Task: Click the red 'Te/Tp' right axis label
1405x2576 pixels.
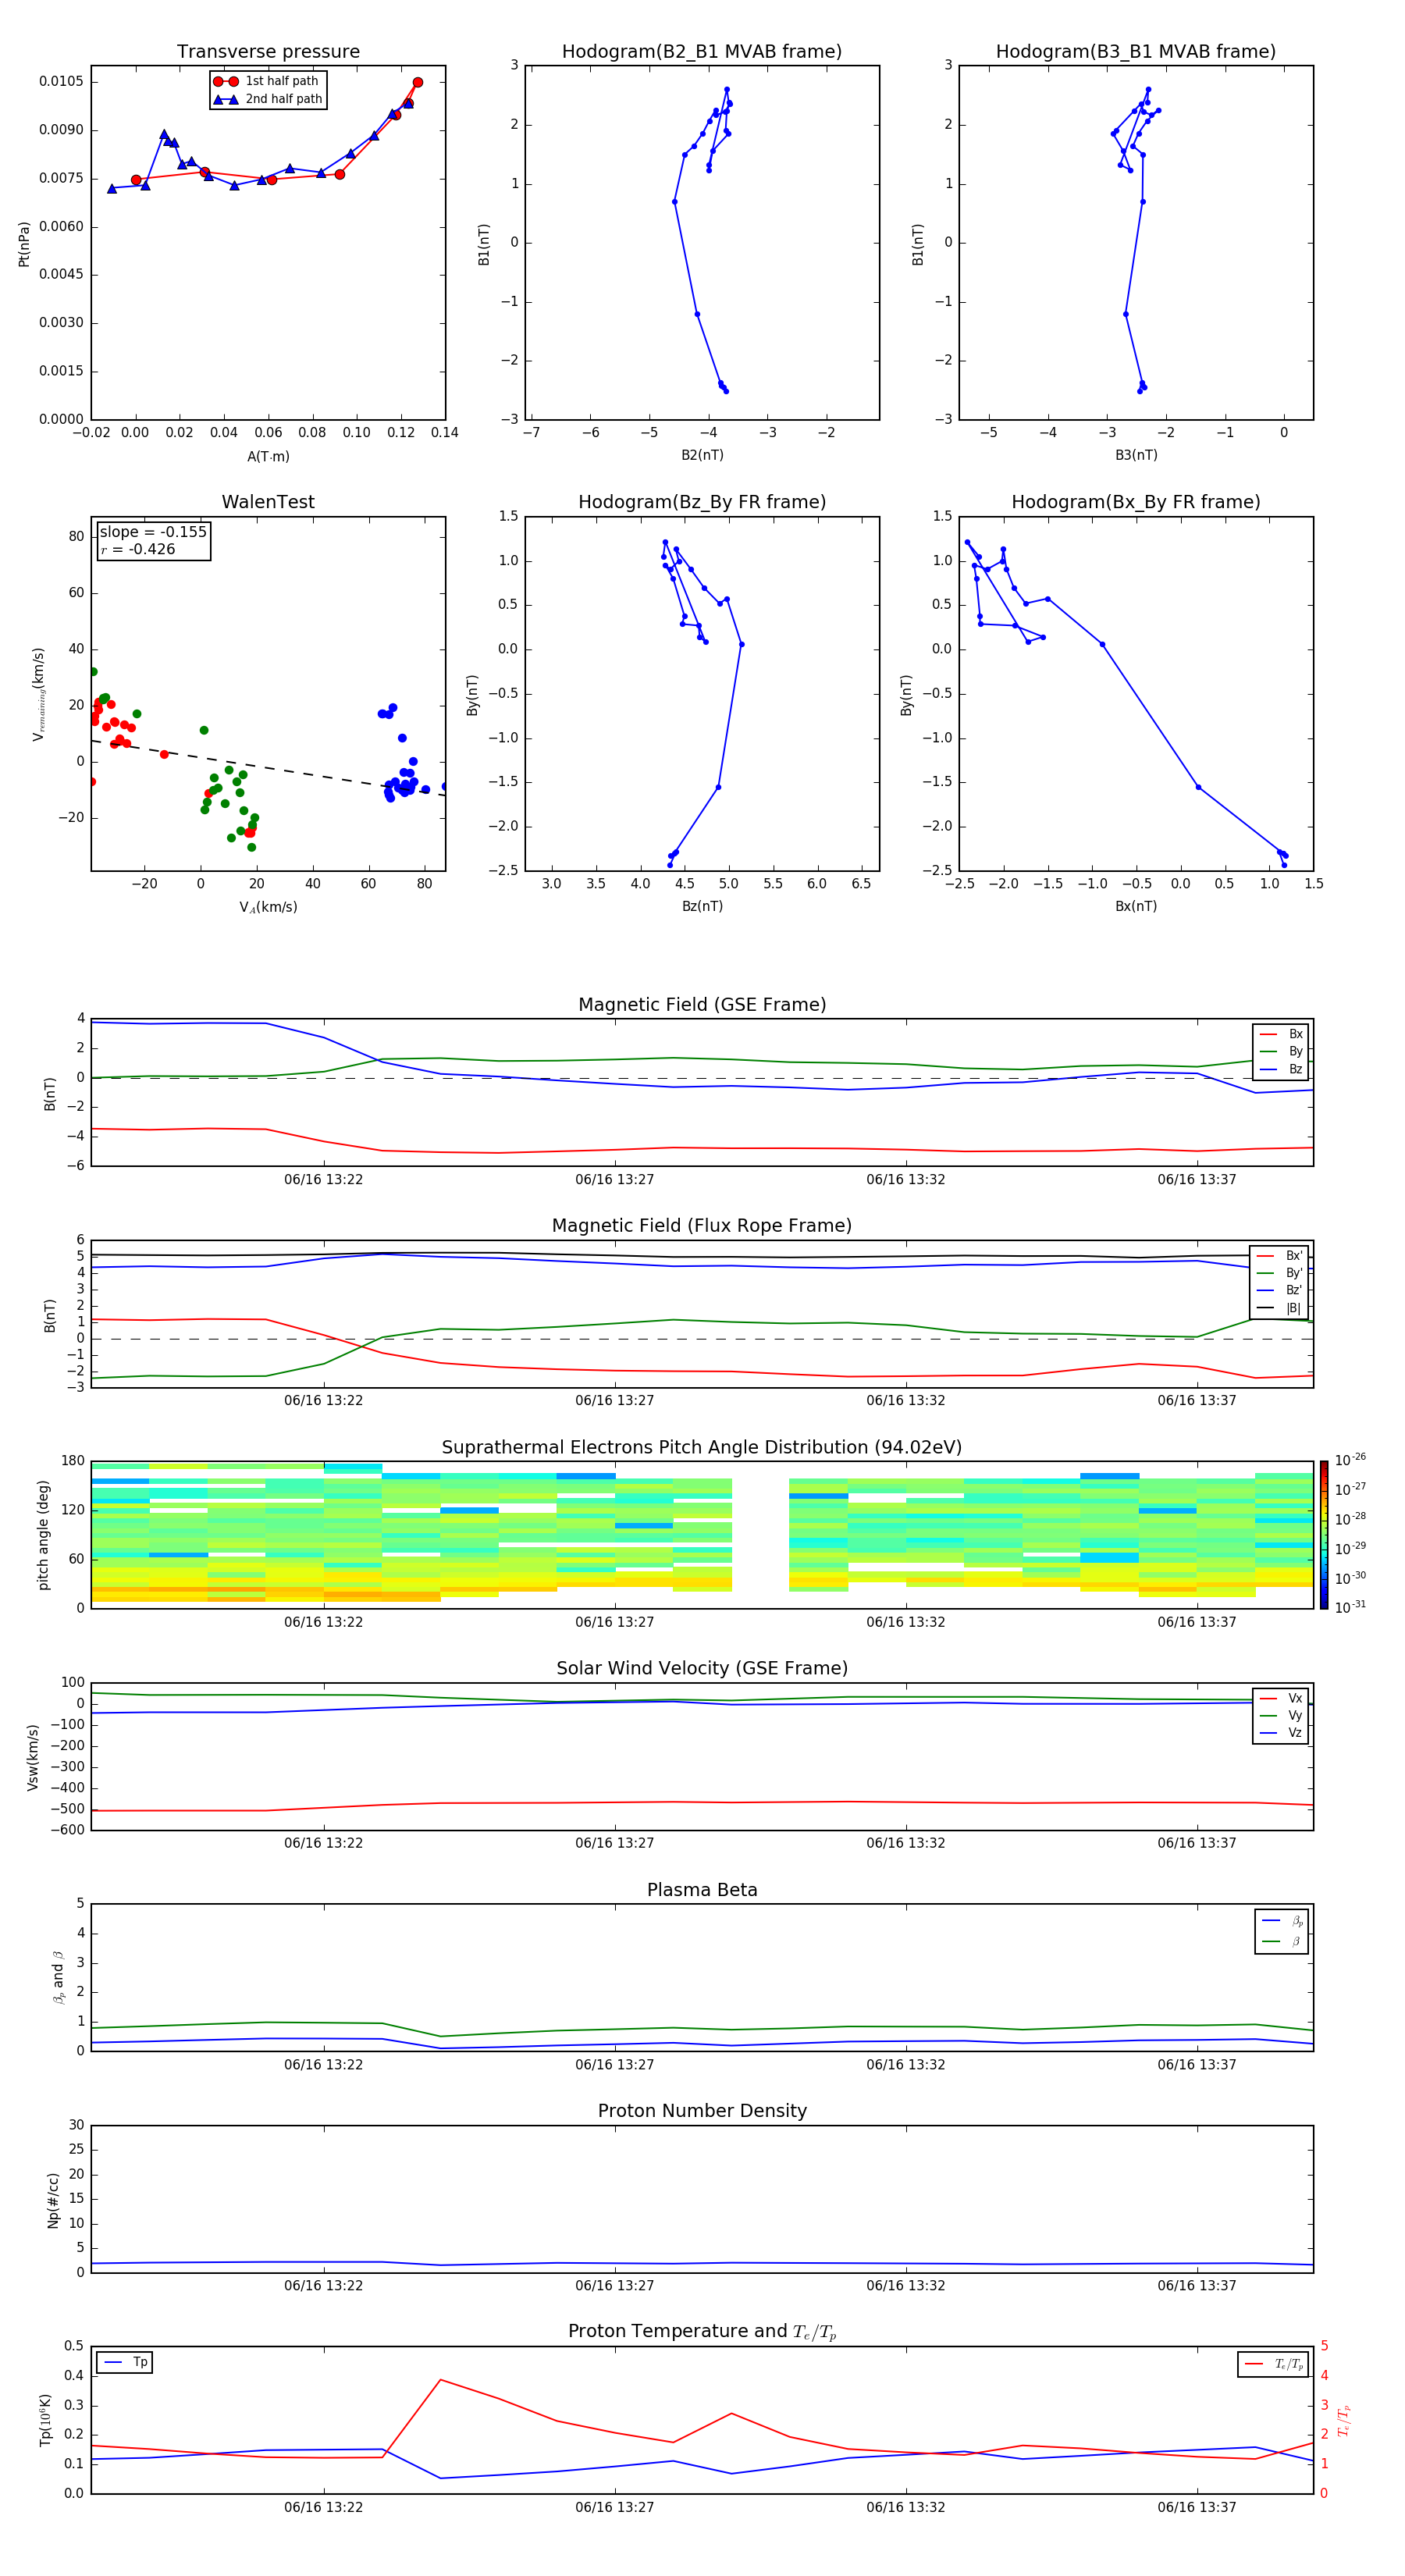Action: point(1344,2420)
